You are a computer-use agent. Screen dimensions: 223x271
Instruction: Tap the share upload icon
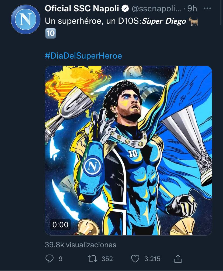(178, 259)
